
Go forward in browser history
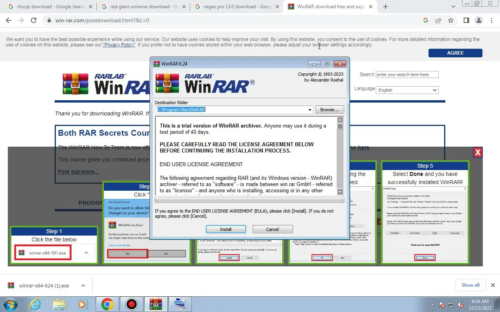tap(21, 20)
